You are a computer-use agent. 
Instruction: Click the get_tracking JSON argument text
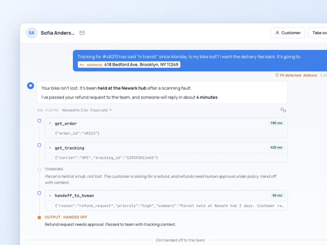click(x=107, y=158)
